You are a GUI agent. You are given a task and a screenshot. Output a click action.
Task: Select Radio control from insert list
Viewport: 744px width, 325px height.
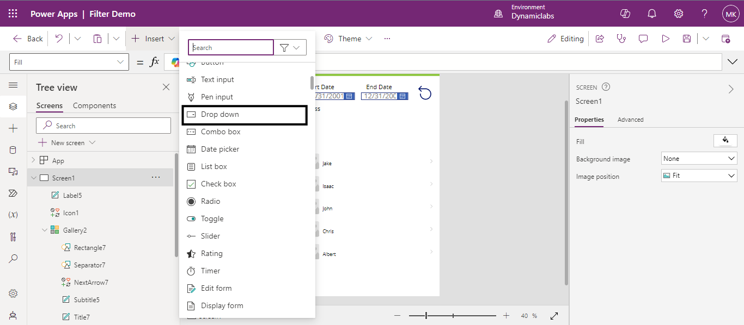(210, 201)
